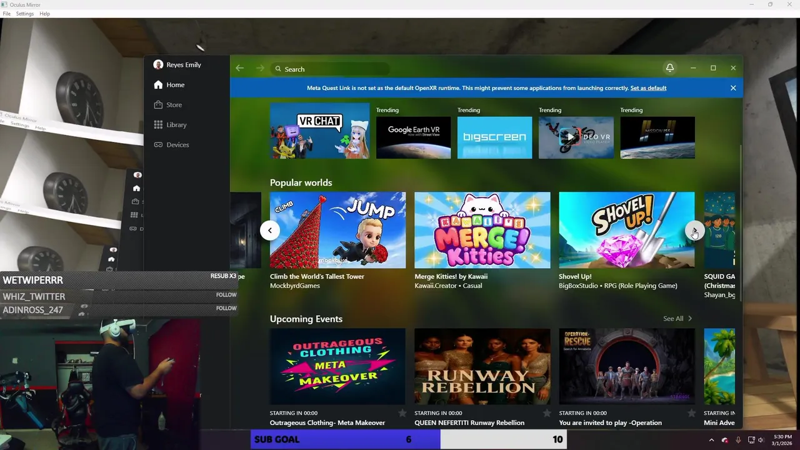
Task: Click the MockbyrdGames creator name
Action: coord(295,286)
